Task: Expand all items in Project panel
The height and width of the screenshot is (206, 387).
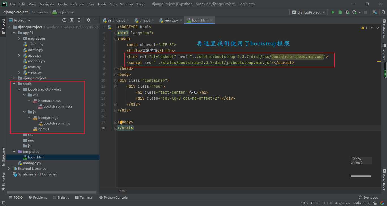Action: [x=72, y=20]
